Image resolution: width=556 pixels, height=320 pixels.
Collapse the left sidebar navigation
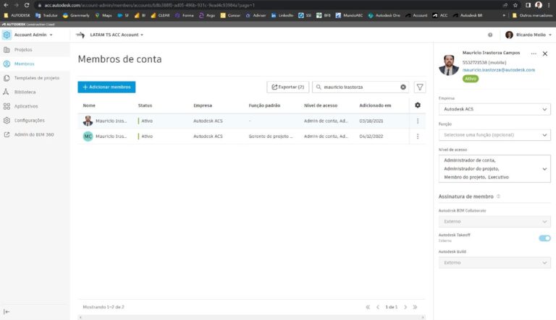coord(7,311)
